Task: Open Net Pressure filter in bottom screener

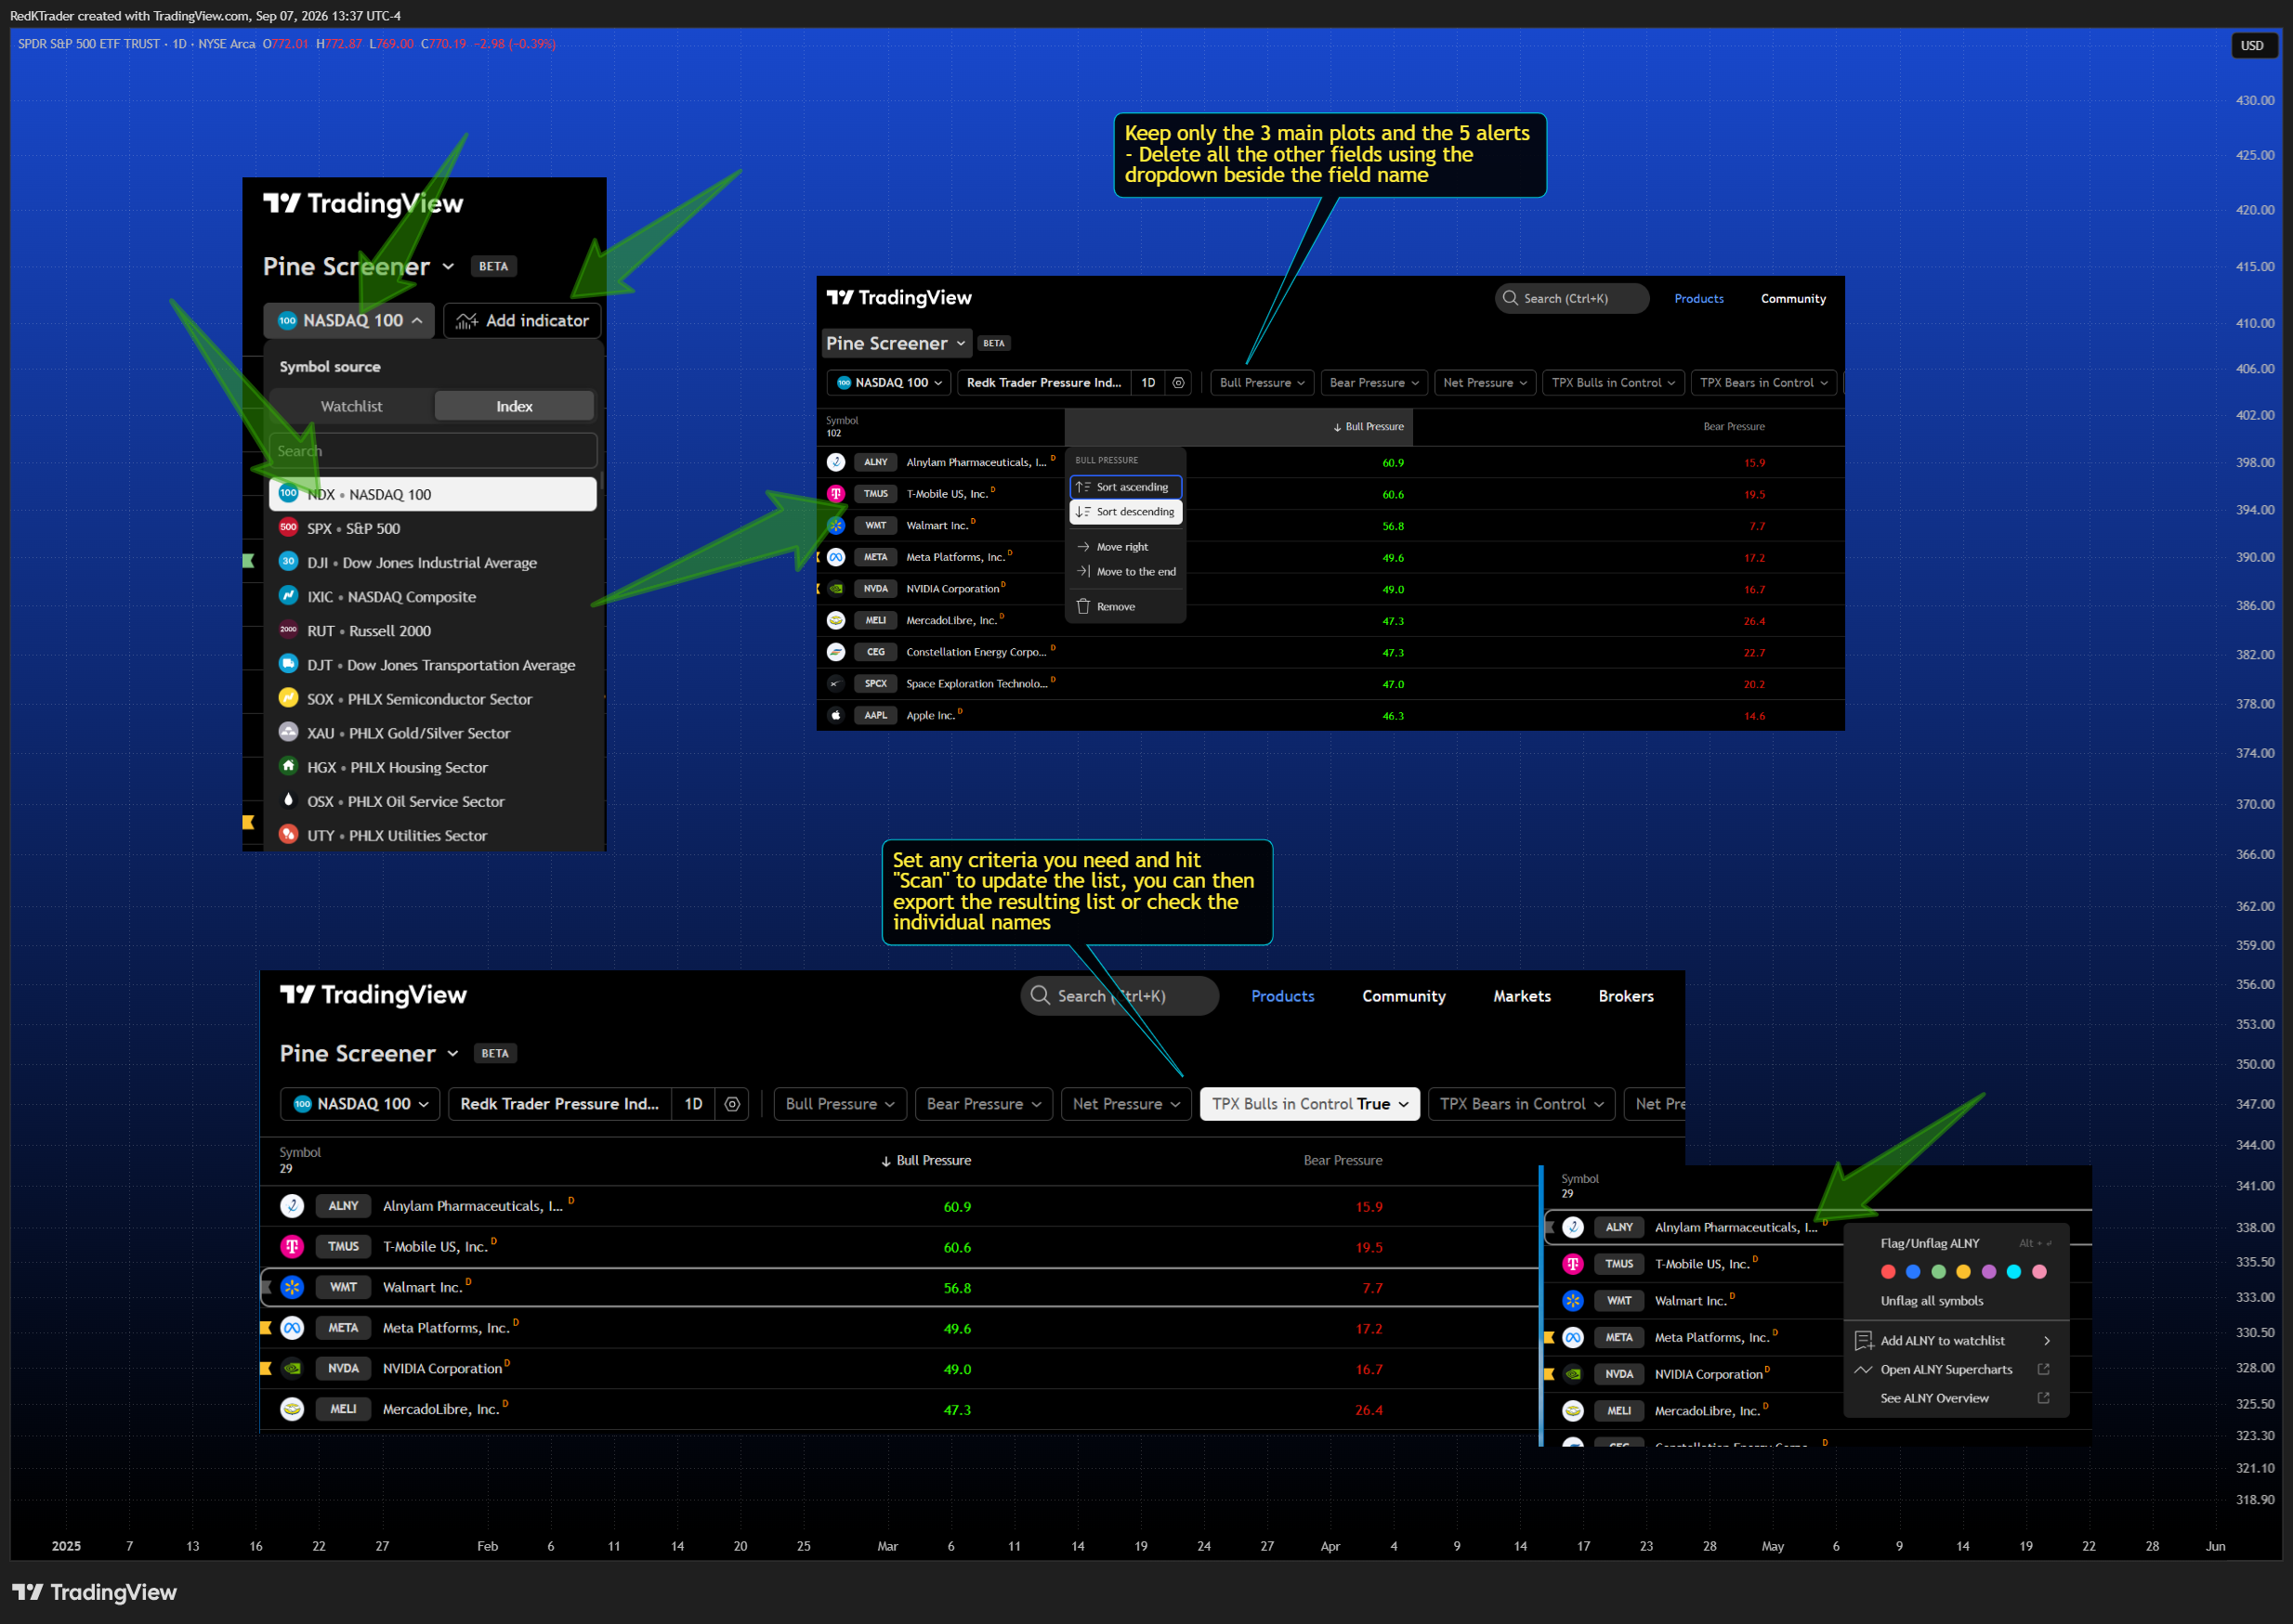Action: click(1125, 1104)
